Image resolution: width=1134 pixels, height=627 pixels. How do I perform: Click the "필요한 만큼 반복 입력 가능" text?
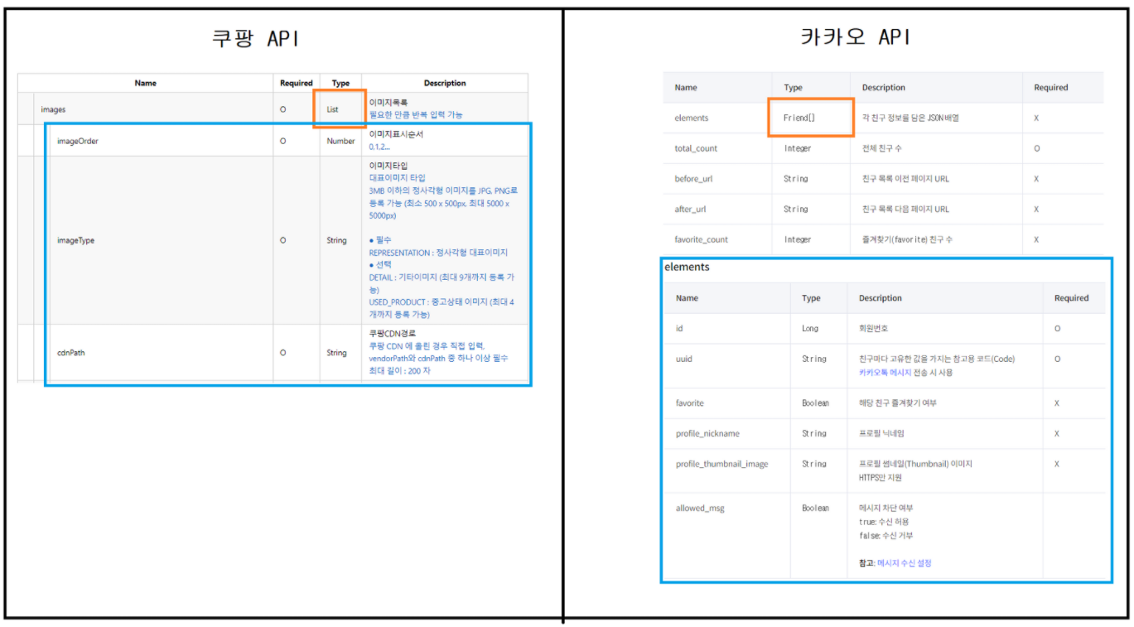(x=416, y=115)
